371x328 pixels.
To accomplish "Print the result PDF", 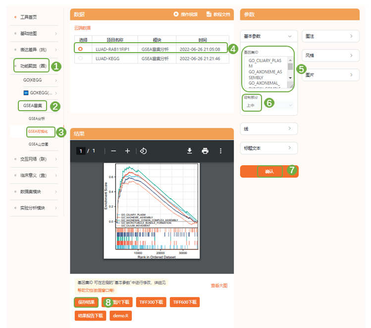I will point(205,151).
